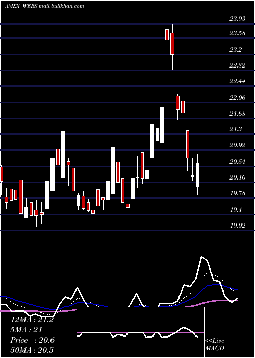Select the last white candle at chart end
Image resolution: width=255 pixels, height=358 pixels.
(x=198, y=175)
